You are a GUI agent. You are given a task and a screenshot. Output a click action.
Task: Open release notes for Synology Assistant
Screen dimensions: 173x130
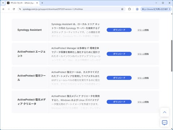[x=143, y=30]
